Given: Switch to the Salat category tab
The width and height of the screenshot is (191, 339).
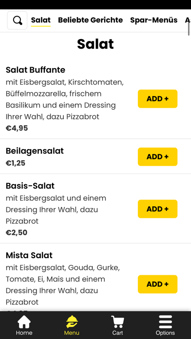Looking at the screenshot, I should point(40,20).
